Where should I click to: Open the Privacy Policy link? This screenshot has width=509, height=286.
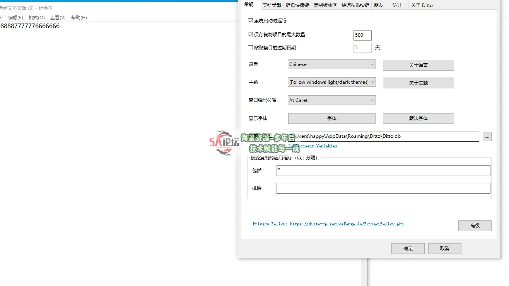pos(328,224)
